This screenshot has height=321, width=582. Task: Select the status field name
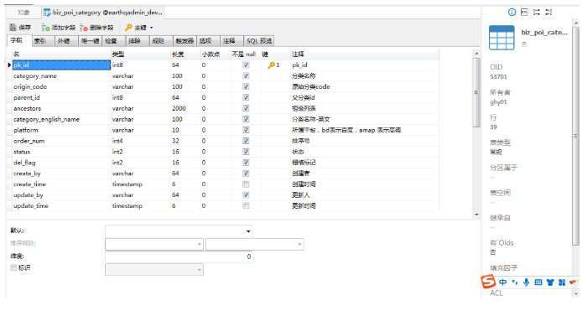click(x=22, y=152)
